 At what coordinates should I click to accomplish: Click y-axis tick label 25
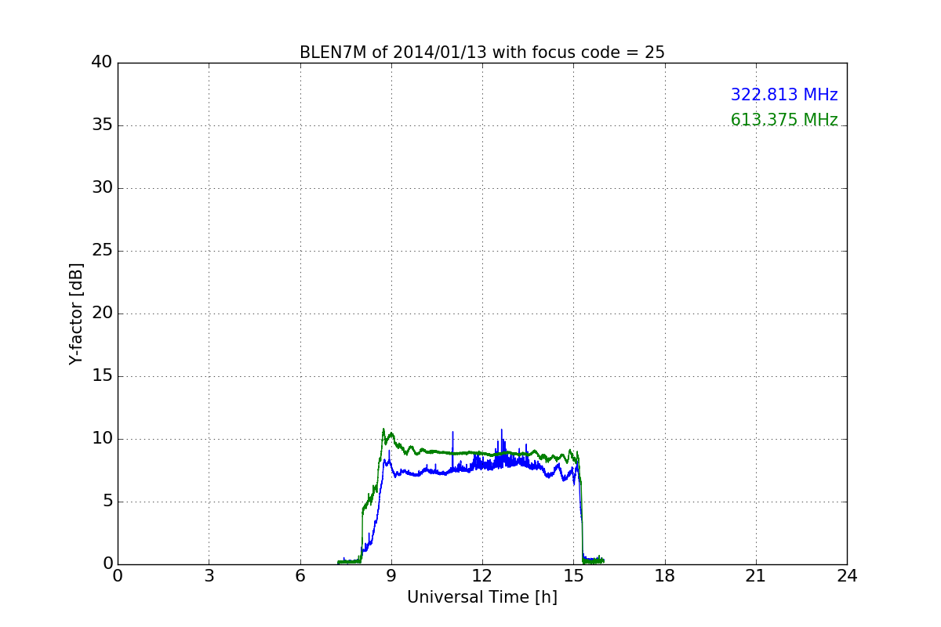point(102,251)
